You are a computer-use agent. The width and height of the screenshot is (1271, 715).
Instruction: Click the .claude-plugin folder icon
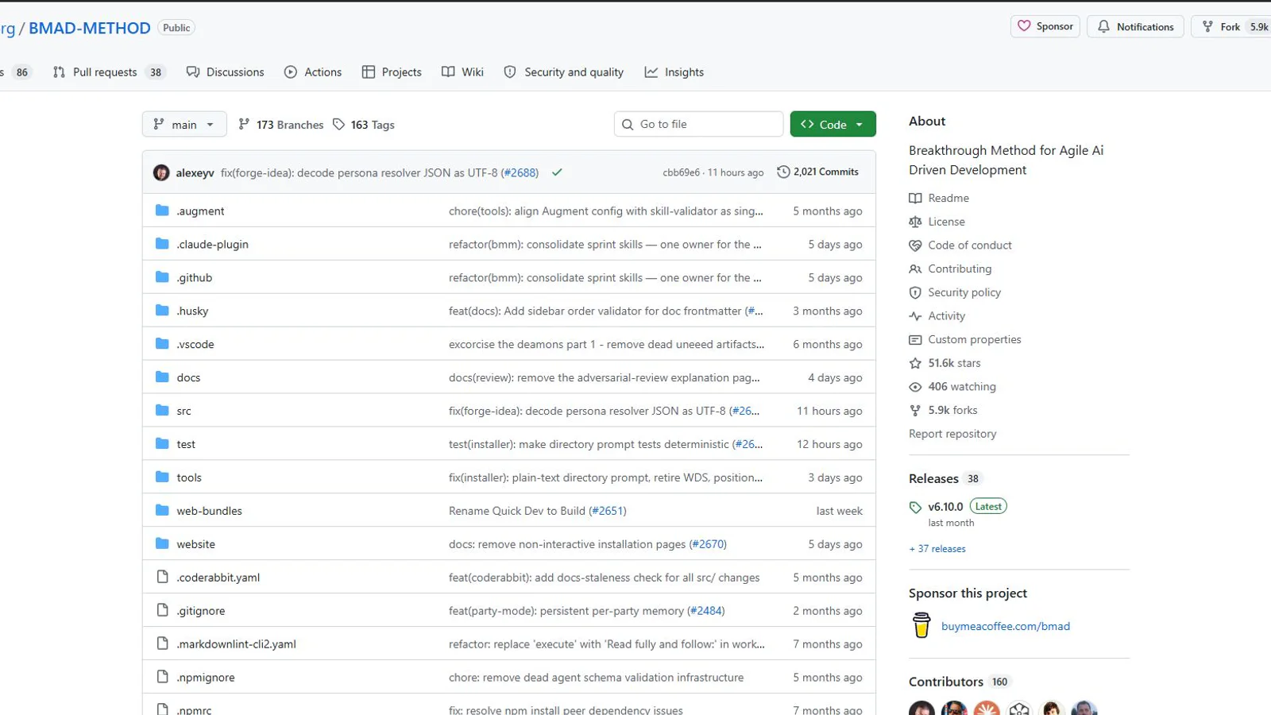(x=162, y=244)
